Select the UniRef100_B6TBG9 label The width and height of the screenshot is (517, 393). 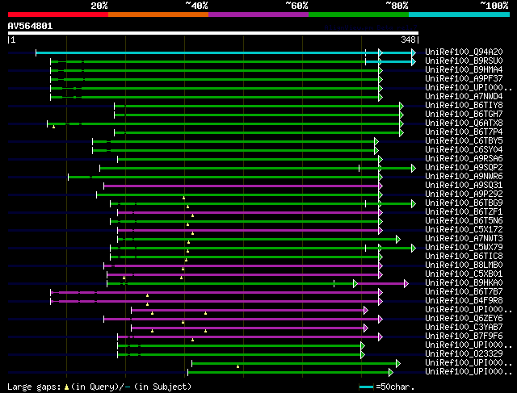pos(464,203)
